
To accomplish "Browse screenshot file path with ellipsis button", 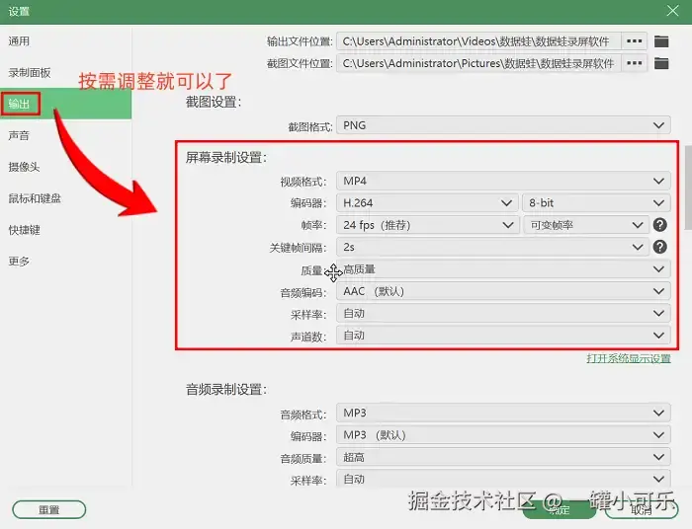I will point(635,63).
